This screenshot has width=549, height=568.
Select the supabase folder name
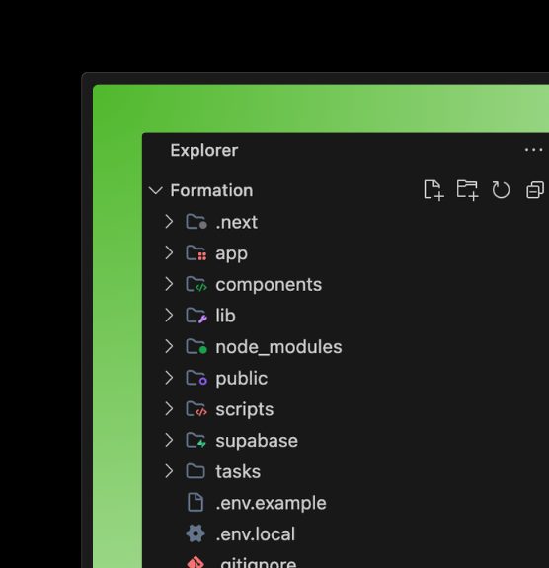(x=257, y=441)
